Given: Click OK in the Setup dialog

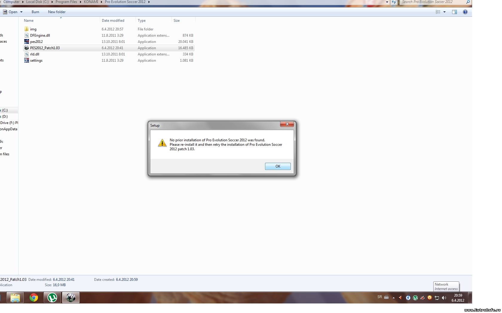Looking at the screenshot, I should tap(278, 166).
